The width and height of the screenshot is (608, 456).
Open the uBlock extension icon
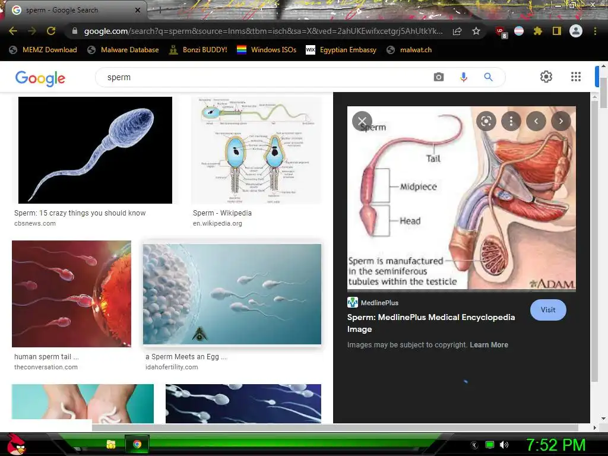click(x=501, y=32)
